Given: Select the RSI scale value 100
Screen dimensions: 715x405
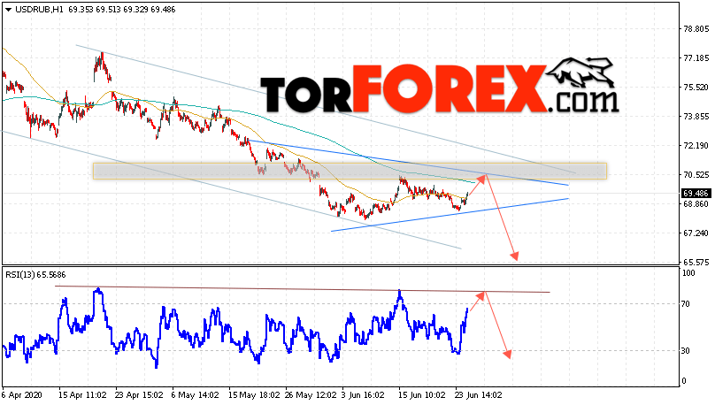Looking at the screenshot, I should pyautogui.click(x=688, y=273).
